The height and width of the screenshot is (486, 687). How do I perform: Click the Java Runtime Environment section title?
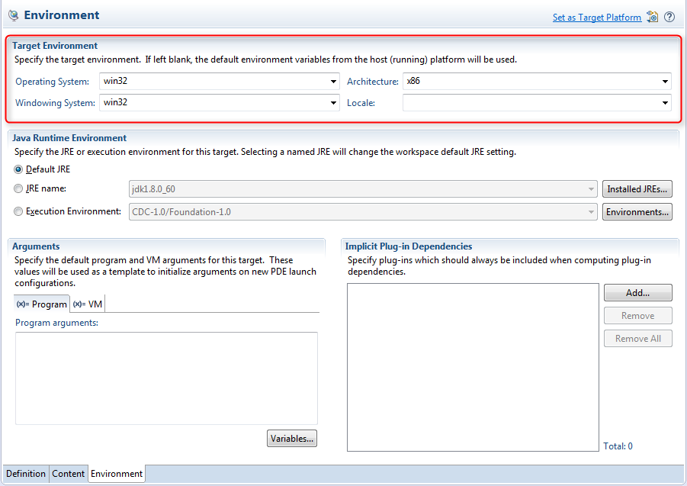click(x=69, y=138)
